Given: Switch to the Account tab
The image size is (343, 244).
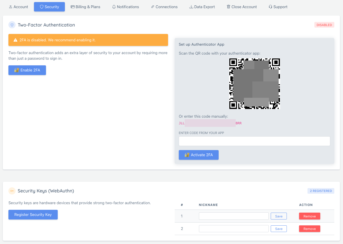Looking at the screenshot, I should (x=18, y=7).
